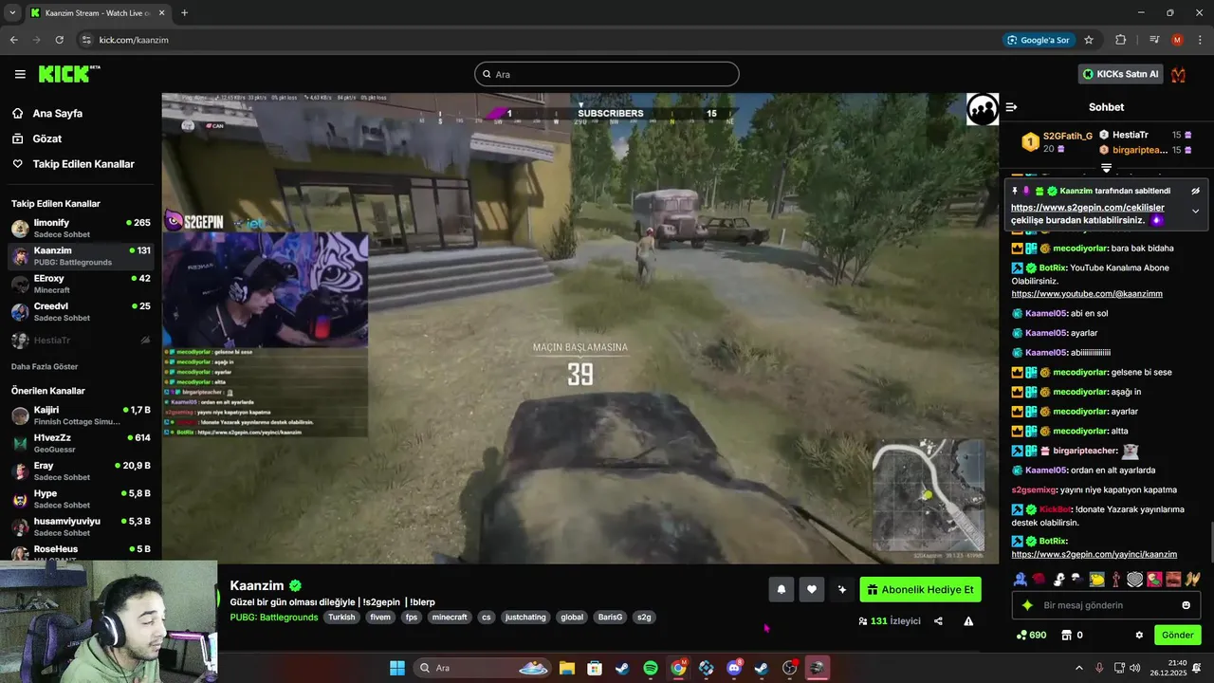Click the 690 channel points balance

[1031, 635]
